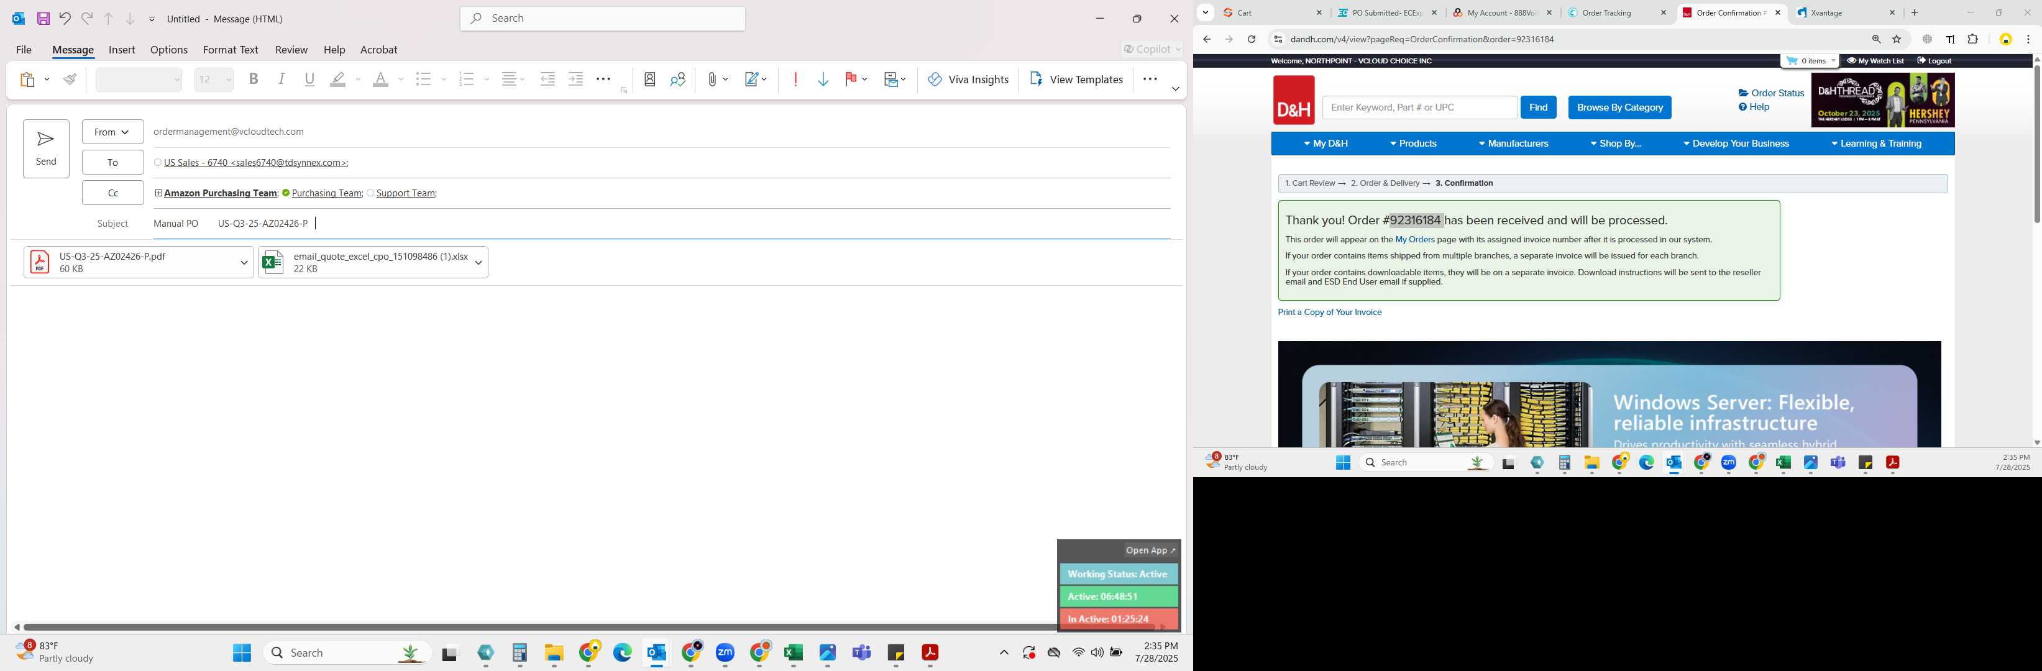Open dropdown for email_quote_excel xlsx attachment
This screenshot has height=671, width=2042.
pos(478,262)
